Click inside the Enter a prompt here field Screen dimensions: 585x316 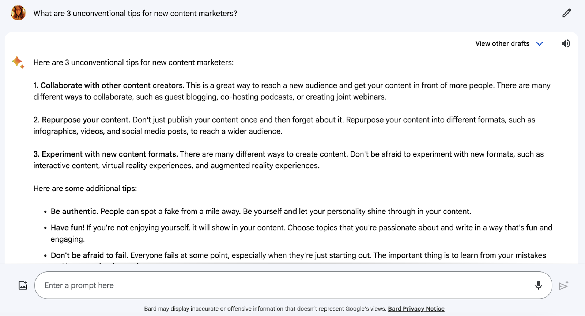coord(256,285)
